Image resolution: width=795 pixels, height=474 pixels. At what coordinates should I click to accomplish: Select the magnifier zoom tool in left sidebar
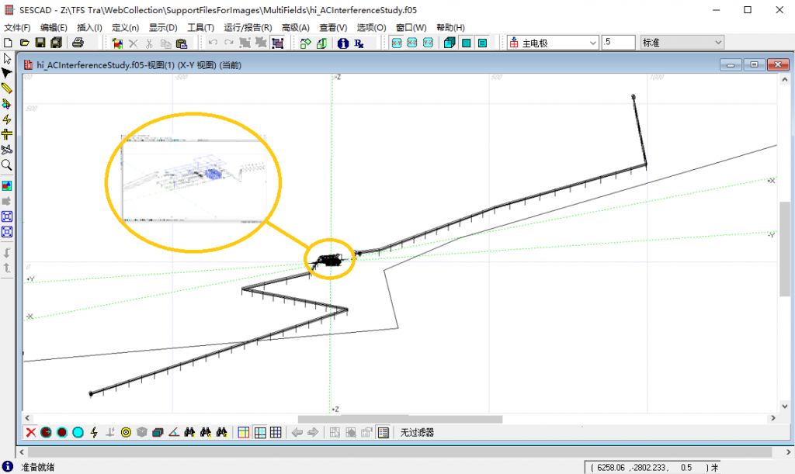pos(7,164)
